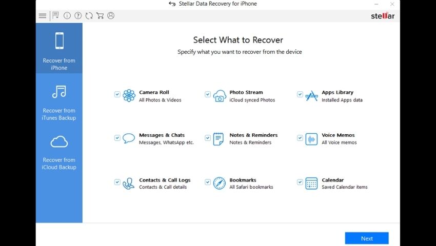The height and width of the screenshot is (246, 436).
Task: Click the Apps Library icon
Action: 311,96
